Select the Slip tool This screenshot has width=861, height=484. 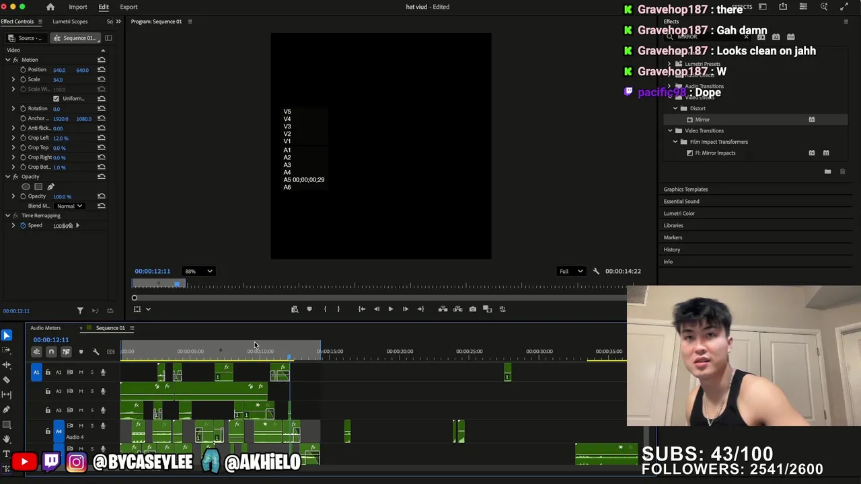click(7, 394)
